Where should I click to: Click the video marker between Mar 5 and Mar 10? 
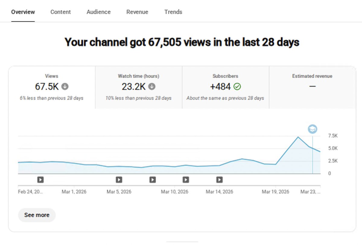tap(153, 180)
